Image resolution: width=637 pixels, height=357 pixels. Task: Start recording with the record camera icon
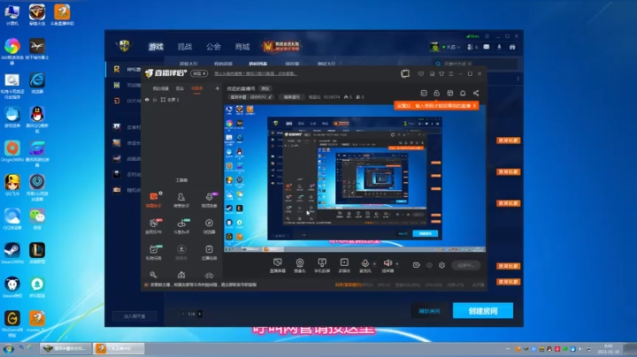(x=417, y=265)
